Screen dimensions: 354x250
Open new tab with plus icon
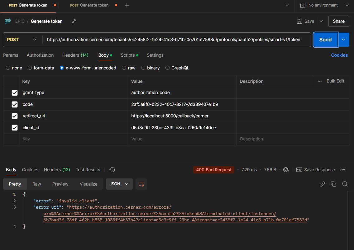coord(127,5)
